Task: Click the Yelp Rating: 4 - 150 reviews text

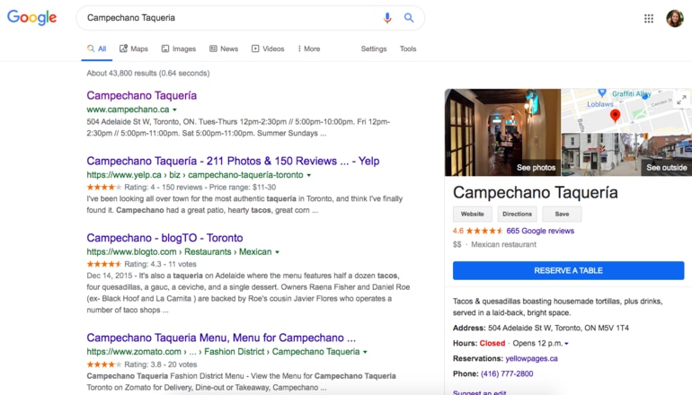Action: 164,188
